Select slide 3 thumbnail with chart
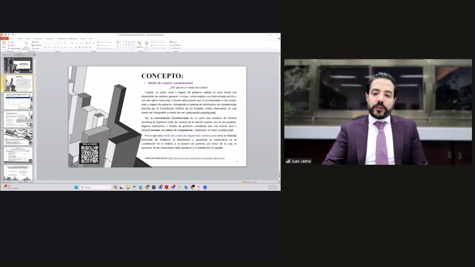This screenshot has height=267, width=475. (x=18, y=101)
